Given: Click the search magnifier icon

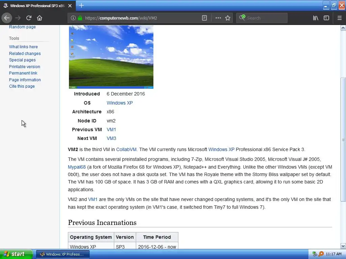Looking at the screenshot, I should point(242,18).
